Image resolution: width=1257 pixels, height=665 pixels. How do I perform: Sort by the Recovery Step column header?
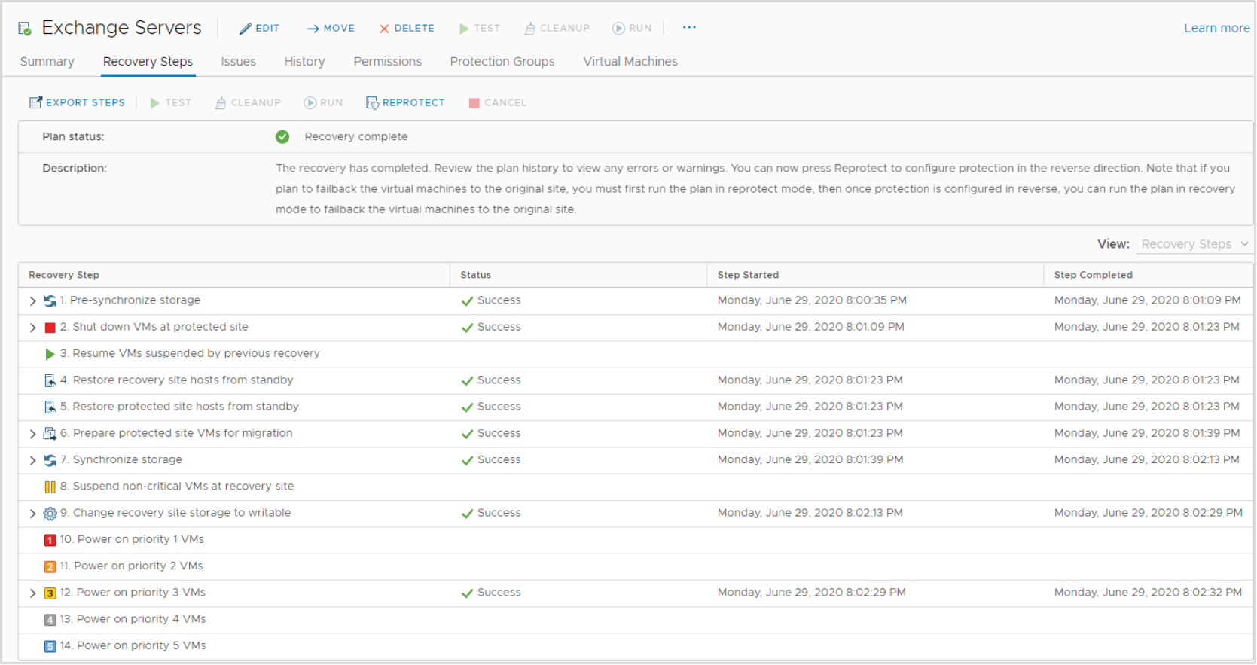click(64, 275)
